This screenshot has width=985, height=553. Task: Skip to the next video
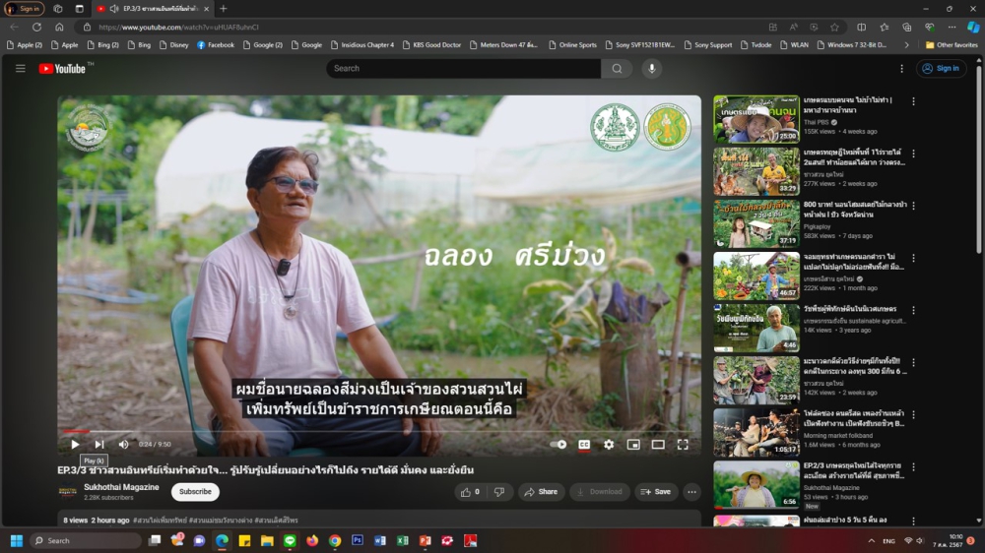(x=98, y=445)
